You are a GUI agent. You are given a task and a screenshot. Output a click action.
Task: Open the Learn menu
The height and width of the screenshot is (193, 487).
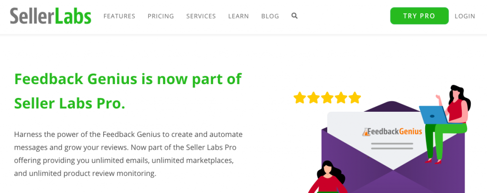239,16
